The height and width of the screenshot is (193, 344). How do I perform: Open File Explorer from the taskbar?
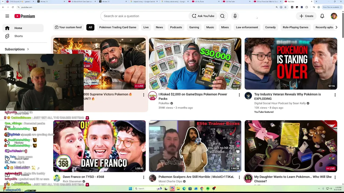tap(178, 189)
